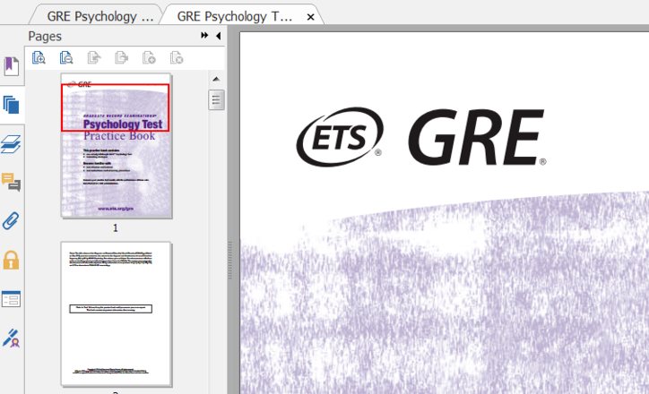Open the Form Fields panel icon
The height and width of the screenshot is (394, 649).
[x=11, y=299]
